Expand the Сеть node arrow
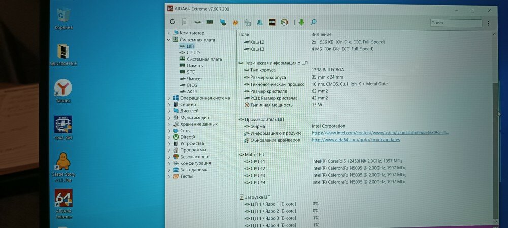The height and width of the screenshot is (228, 508). 169,131
